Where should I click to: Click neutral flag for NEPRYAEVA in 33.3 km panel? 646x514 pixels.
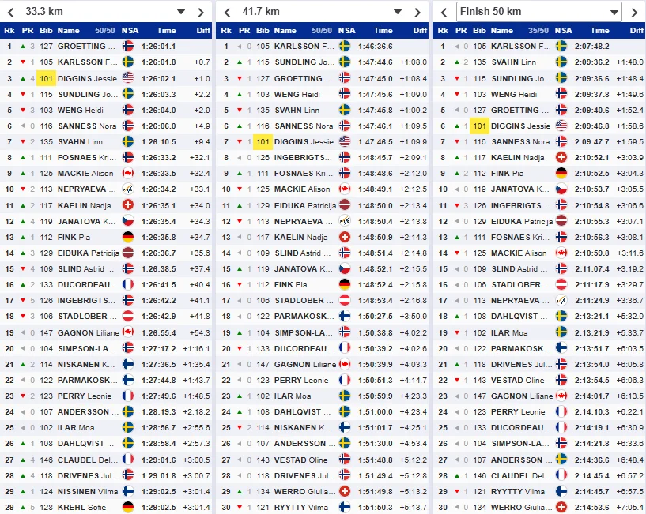[x=128, y=189]
